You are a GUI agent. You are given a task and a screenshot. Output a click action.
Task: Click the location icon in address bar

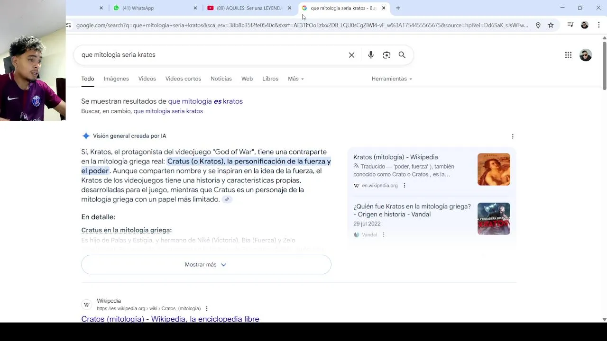[538, 25]
